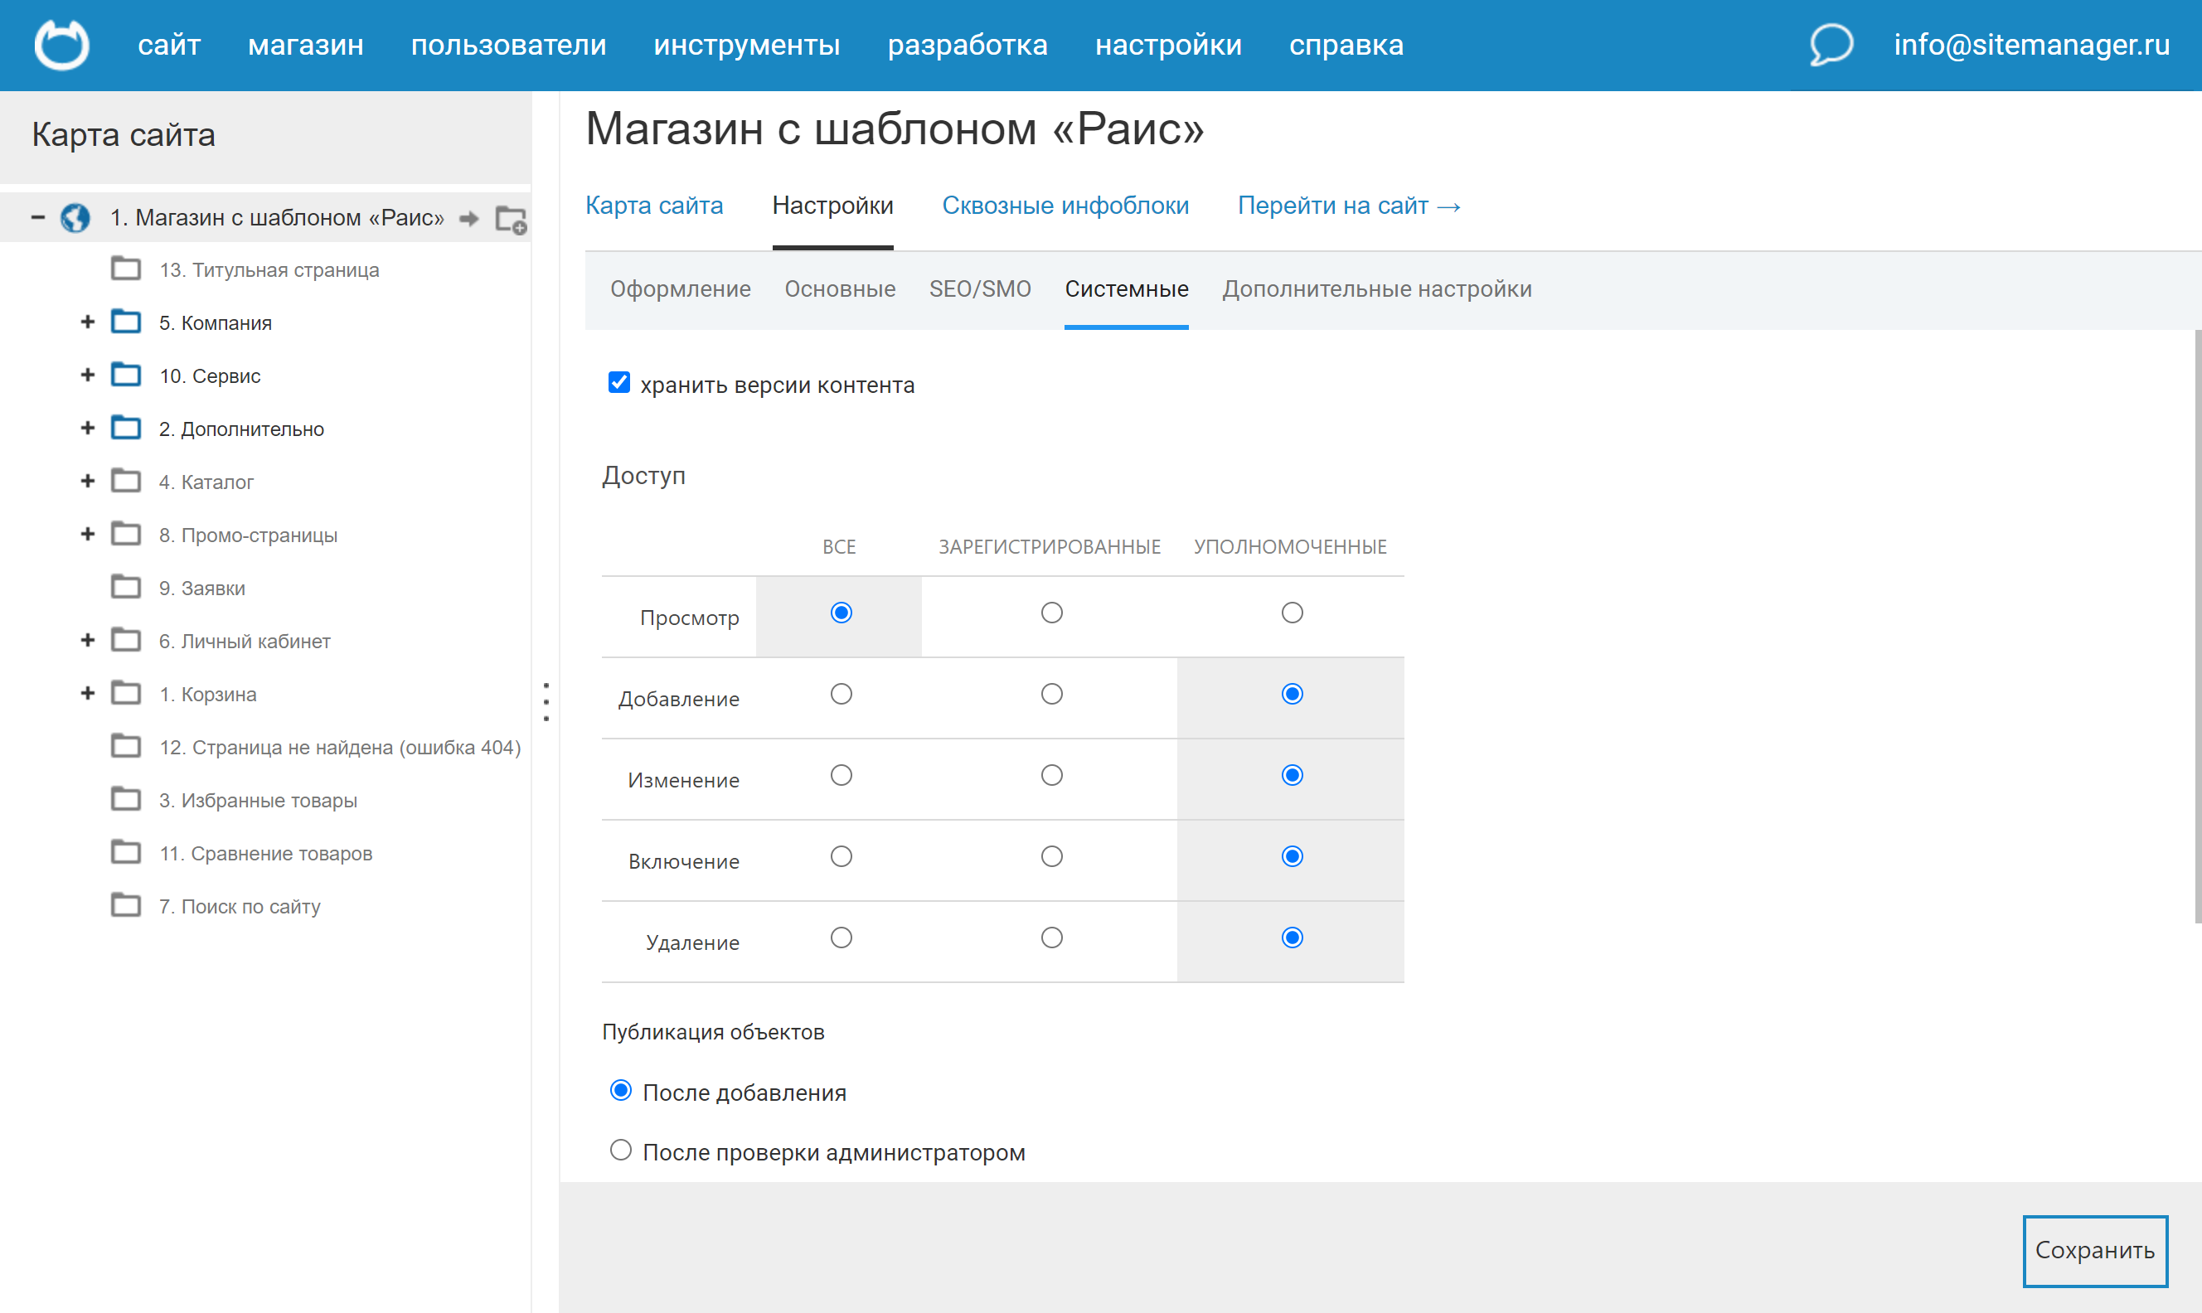Click the folder icon for Поиск по сайту
This screenshot has height=1313, width=2202.
tap(126, 906)
